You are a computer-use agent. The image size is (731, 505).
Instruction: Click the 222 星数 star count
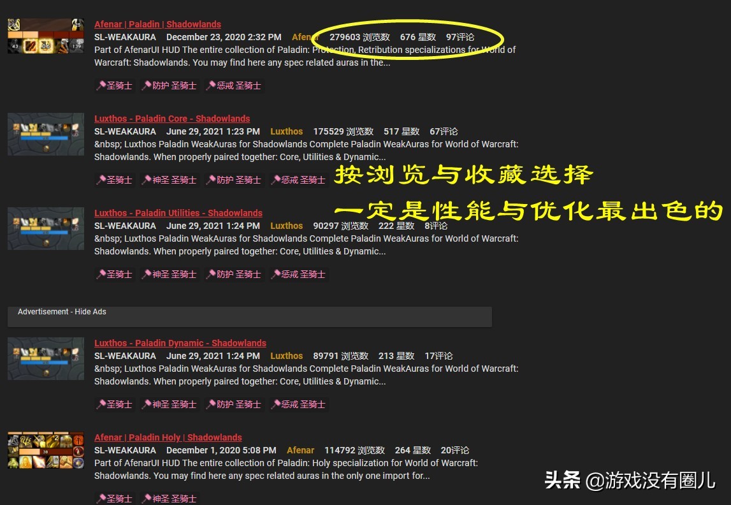tap(397, 226)
